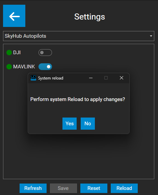This screenshot has width=158, height=195.
Task: Click the System reload title text
Action: [51, 78]
